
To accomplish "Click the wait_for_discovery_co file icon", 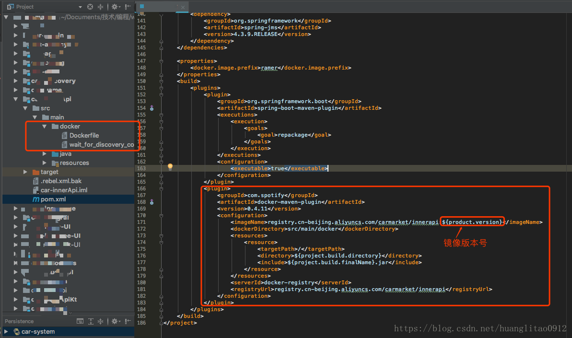I will click(x=65, y=144).
